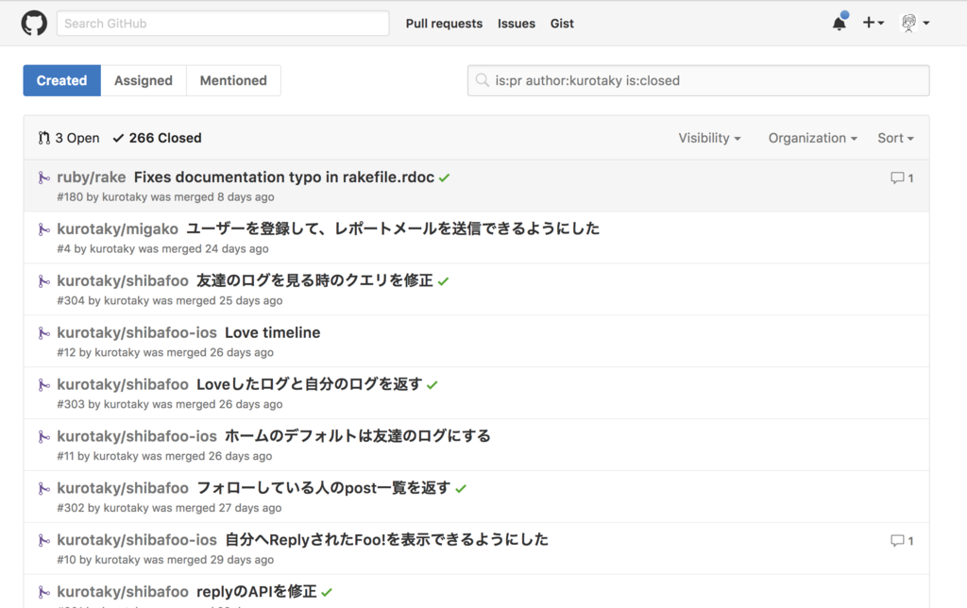Click author kurotaky in the #180 row

pyautogui.click(x=125, y=196)
